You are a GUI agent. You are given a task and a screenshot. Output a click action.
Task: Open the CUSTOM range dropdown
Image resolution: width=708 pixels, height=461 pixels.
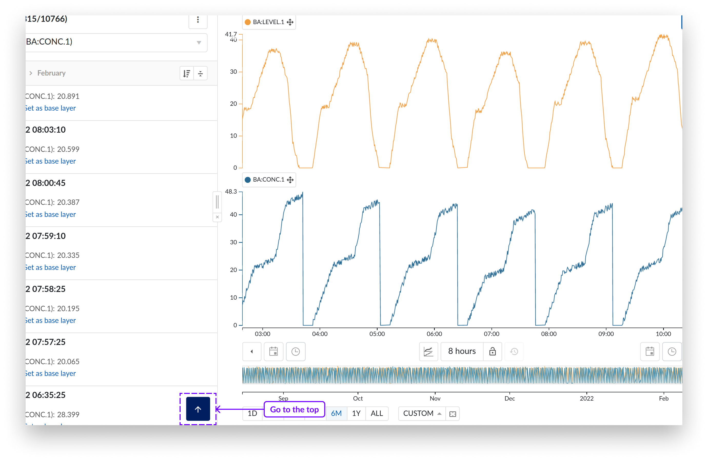[421, 413]
